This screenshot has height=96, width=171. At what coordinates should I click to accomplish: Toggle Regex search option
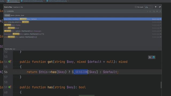pyautogui.click(x=160, y=11)
